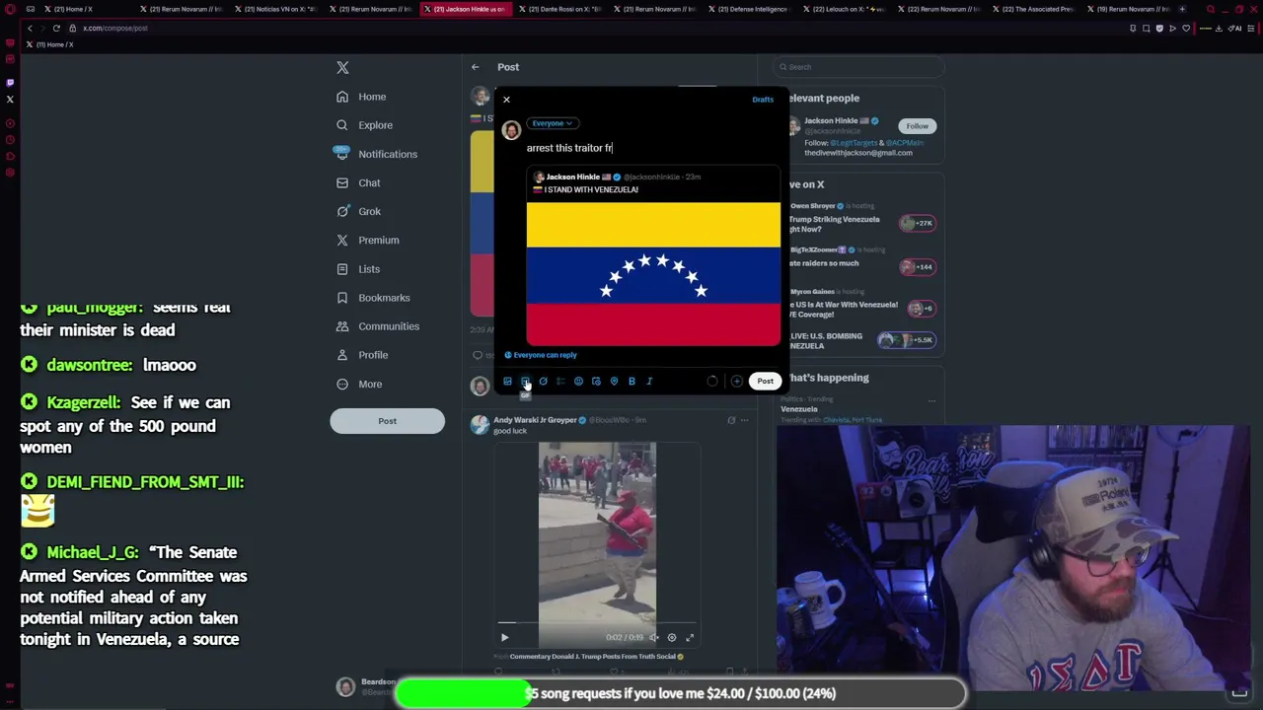1263x710 pixels.
Task: Switch to Lelouch on X tab
Action: 844,9
